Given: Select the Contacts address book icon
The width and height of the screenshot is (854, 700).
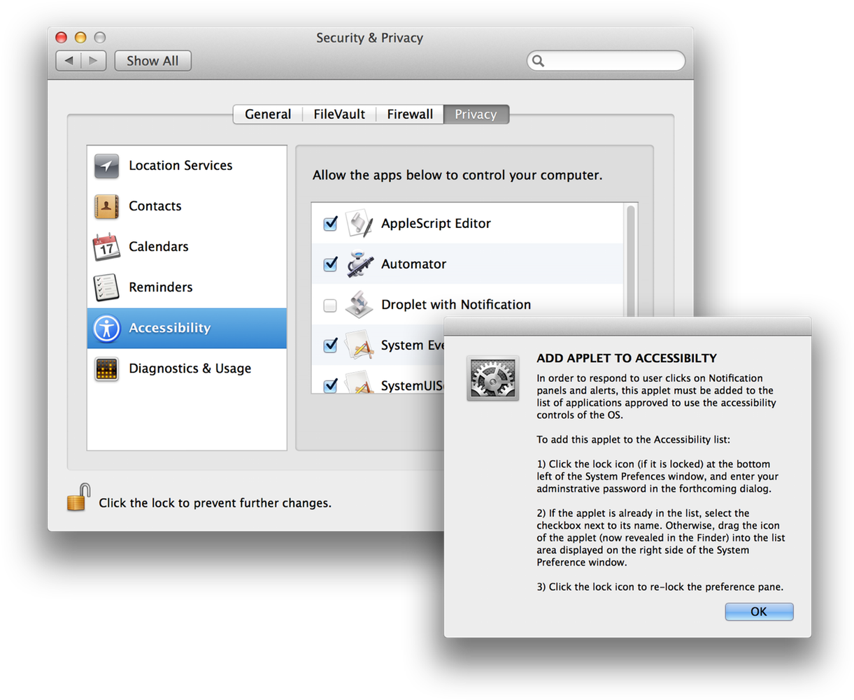Looking at the screenshot, I should click(x=107, y=206).
